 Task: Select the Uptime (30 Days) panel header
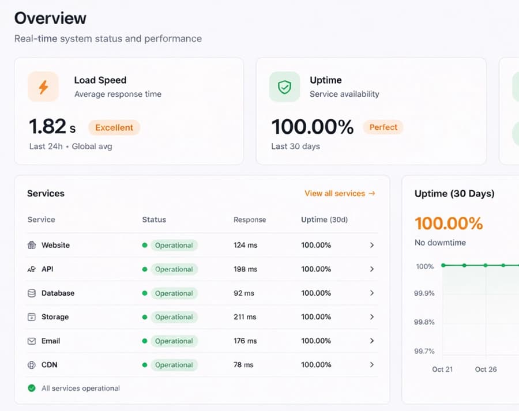click(453, 194)
